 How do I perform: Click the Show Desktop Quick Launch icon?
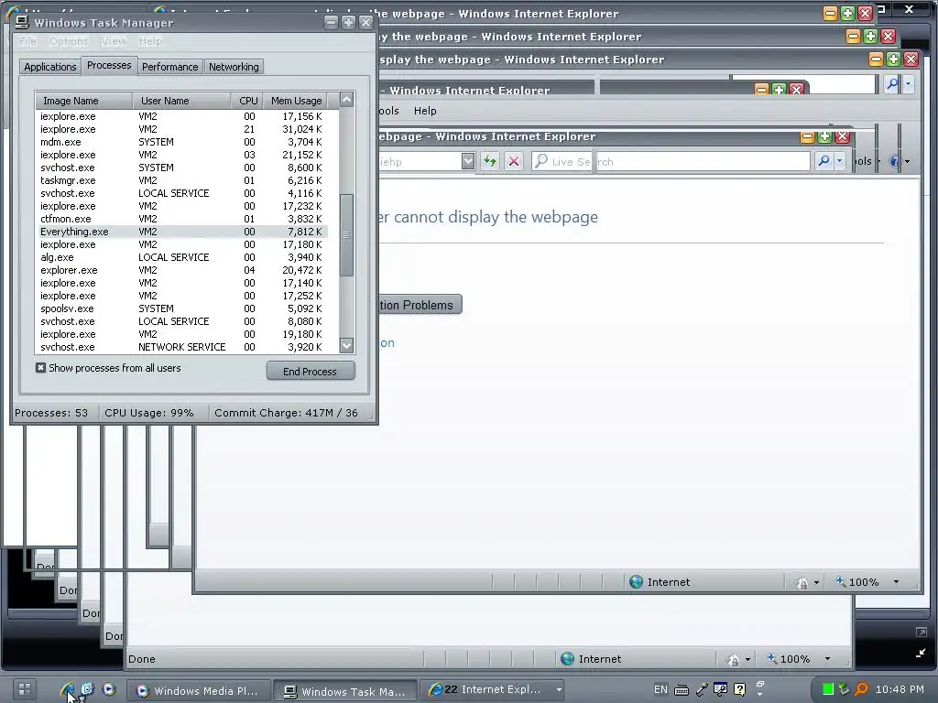click(87, 689)
